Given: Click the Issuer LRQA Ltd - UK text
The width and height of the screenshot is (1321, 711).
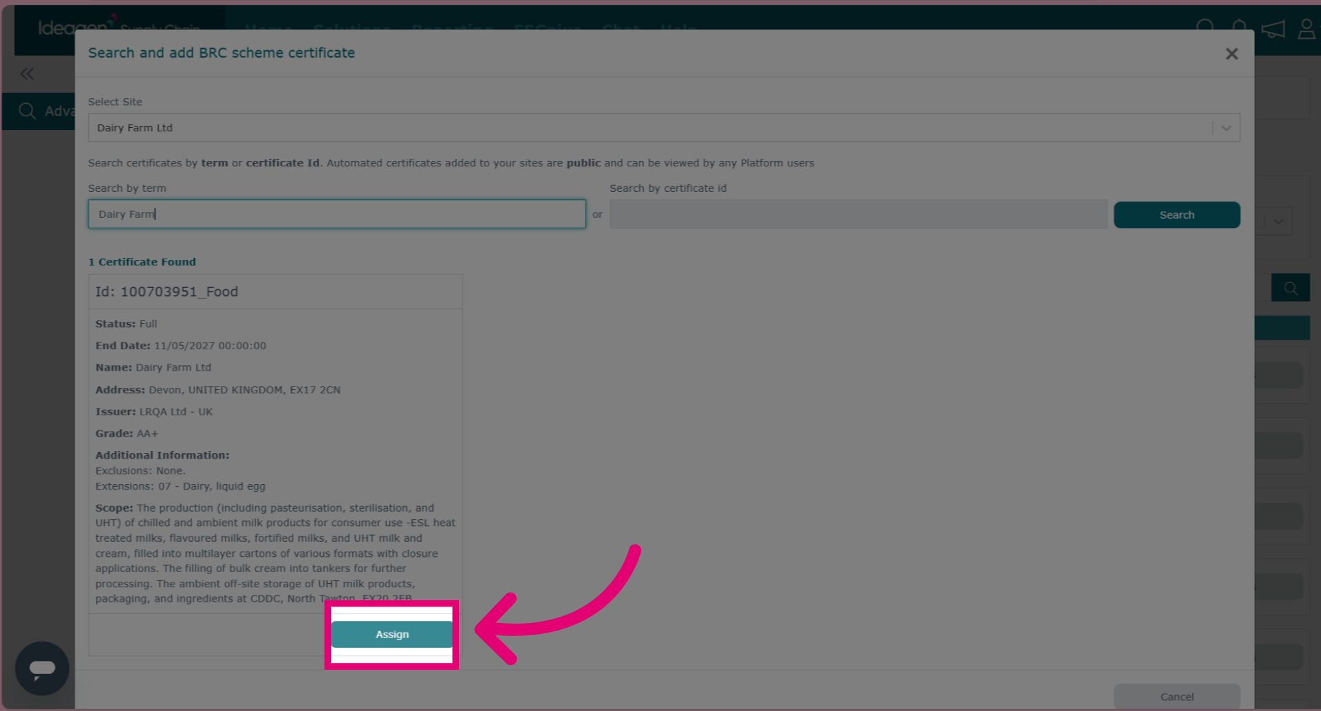Looking at the screenshot, I should (154, 412).
